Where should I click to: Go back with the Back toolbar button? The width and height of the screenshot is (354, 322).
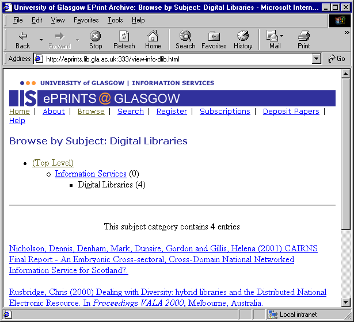click(23, 40)
